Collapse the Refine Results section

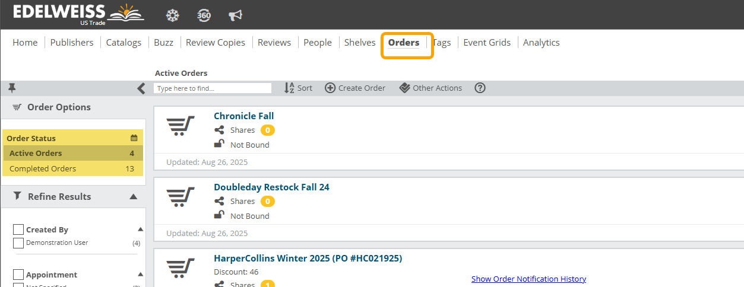pyautogui.click(x=134, y=197)
